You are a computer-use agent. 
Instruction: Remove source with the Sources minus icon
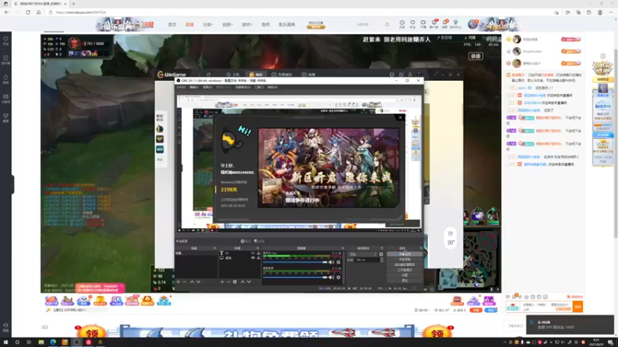(228, 281)
